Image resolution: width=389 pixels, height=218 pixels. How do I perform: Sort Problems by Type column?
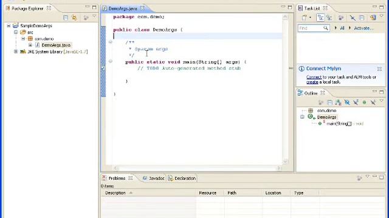pyautogui.click(x=305, y=193)
